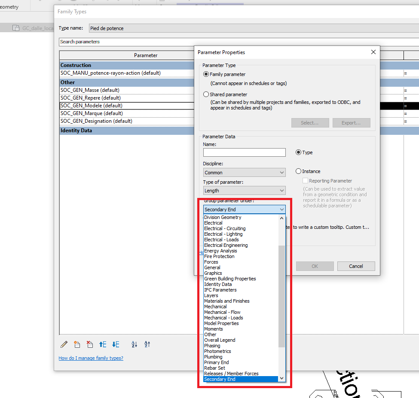This screenshot has width=419, height=398.
Task: Select the Shared parameter radio button
Action: pyautogui.click(x=206, y=94)
